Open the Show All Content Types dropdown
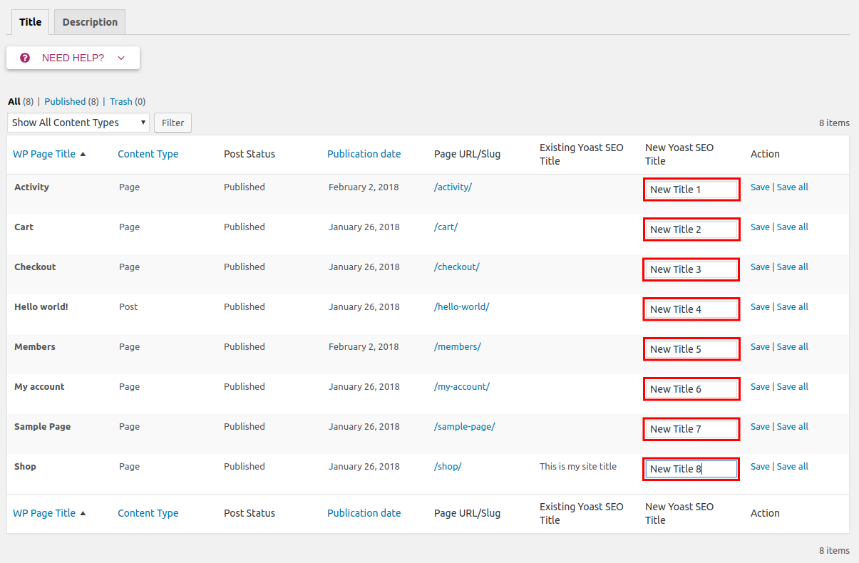859x563 pixels. point(78,123)
